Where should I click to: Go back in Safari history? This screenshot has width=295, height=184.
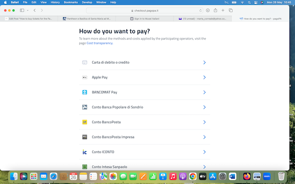34,10
